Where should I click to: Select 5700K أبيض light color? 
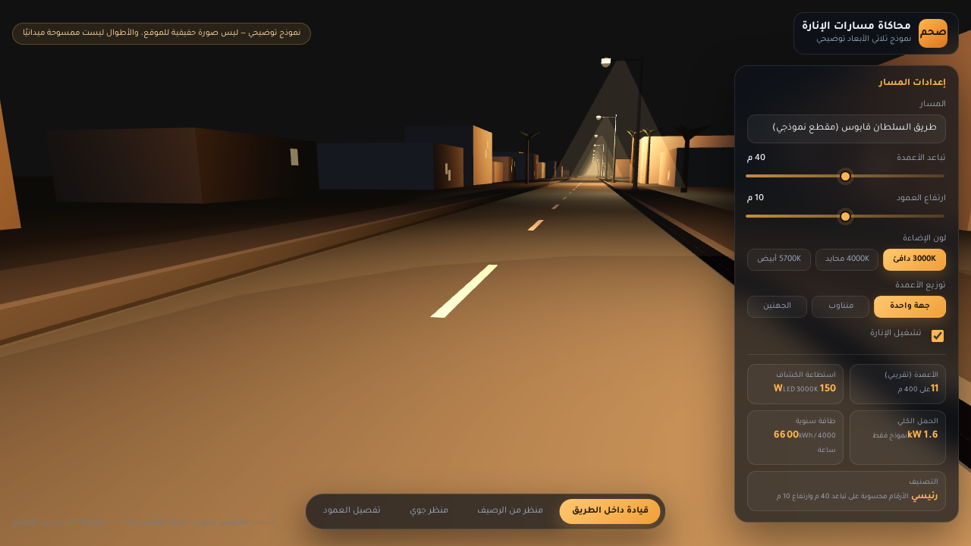click(779, 259)
